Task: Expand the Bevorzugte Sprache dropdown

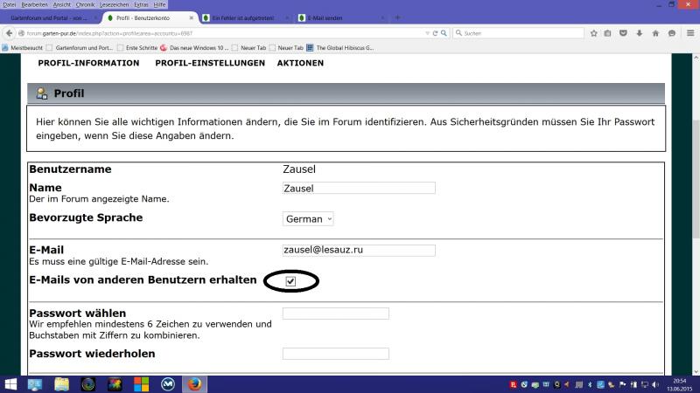Action: pyautogui.click(x=308, y=219)
